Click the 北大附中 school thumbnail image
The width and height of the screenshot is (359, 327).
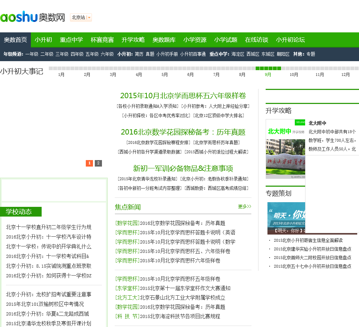[285, 149]
